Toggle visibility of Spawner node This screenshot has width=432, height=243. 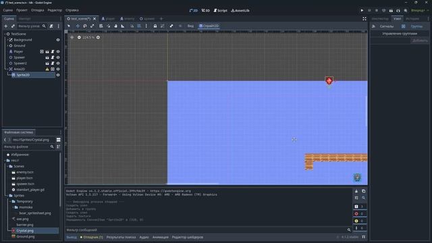[x=58, y=57]
